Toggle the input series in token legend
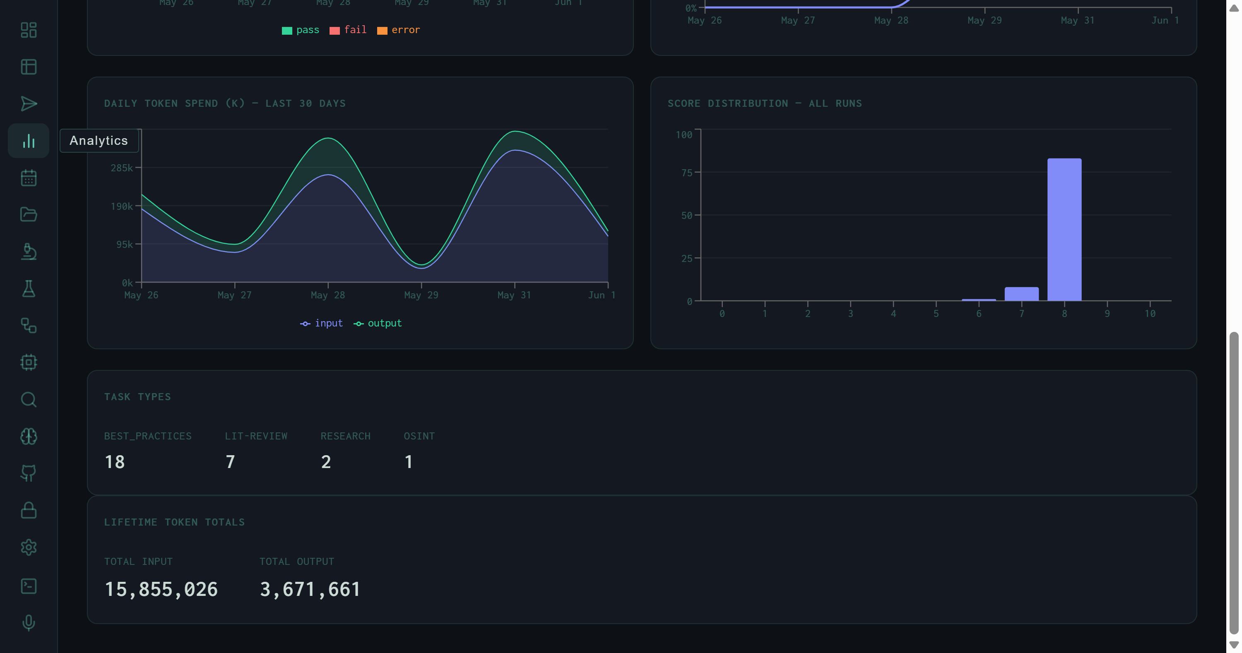Image resolution: width=1242 pixels, height=653 pixels. point(322,323)
